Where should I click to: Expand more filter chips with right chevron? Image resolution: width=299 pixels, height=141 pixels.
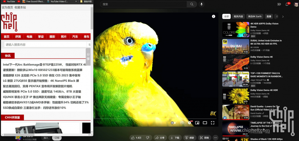tap(283, 16)
